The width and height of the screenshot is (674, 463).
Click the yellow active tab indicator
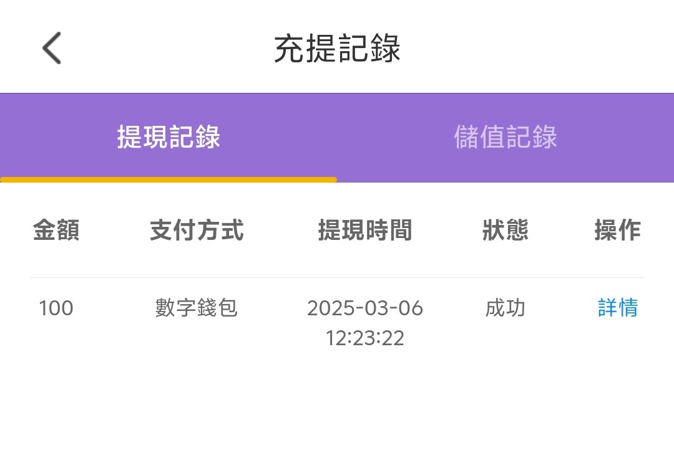168,179
